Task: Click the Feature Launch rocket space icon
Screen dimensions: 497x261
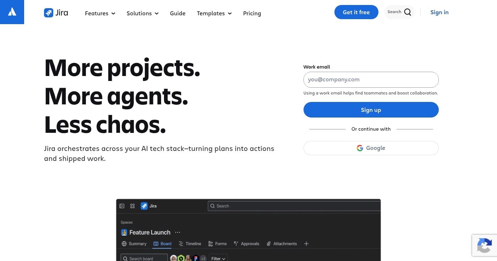Action: tap(124, 232)
